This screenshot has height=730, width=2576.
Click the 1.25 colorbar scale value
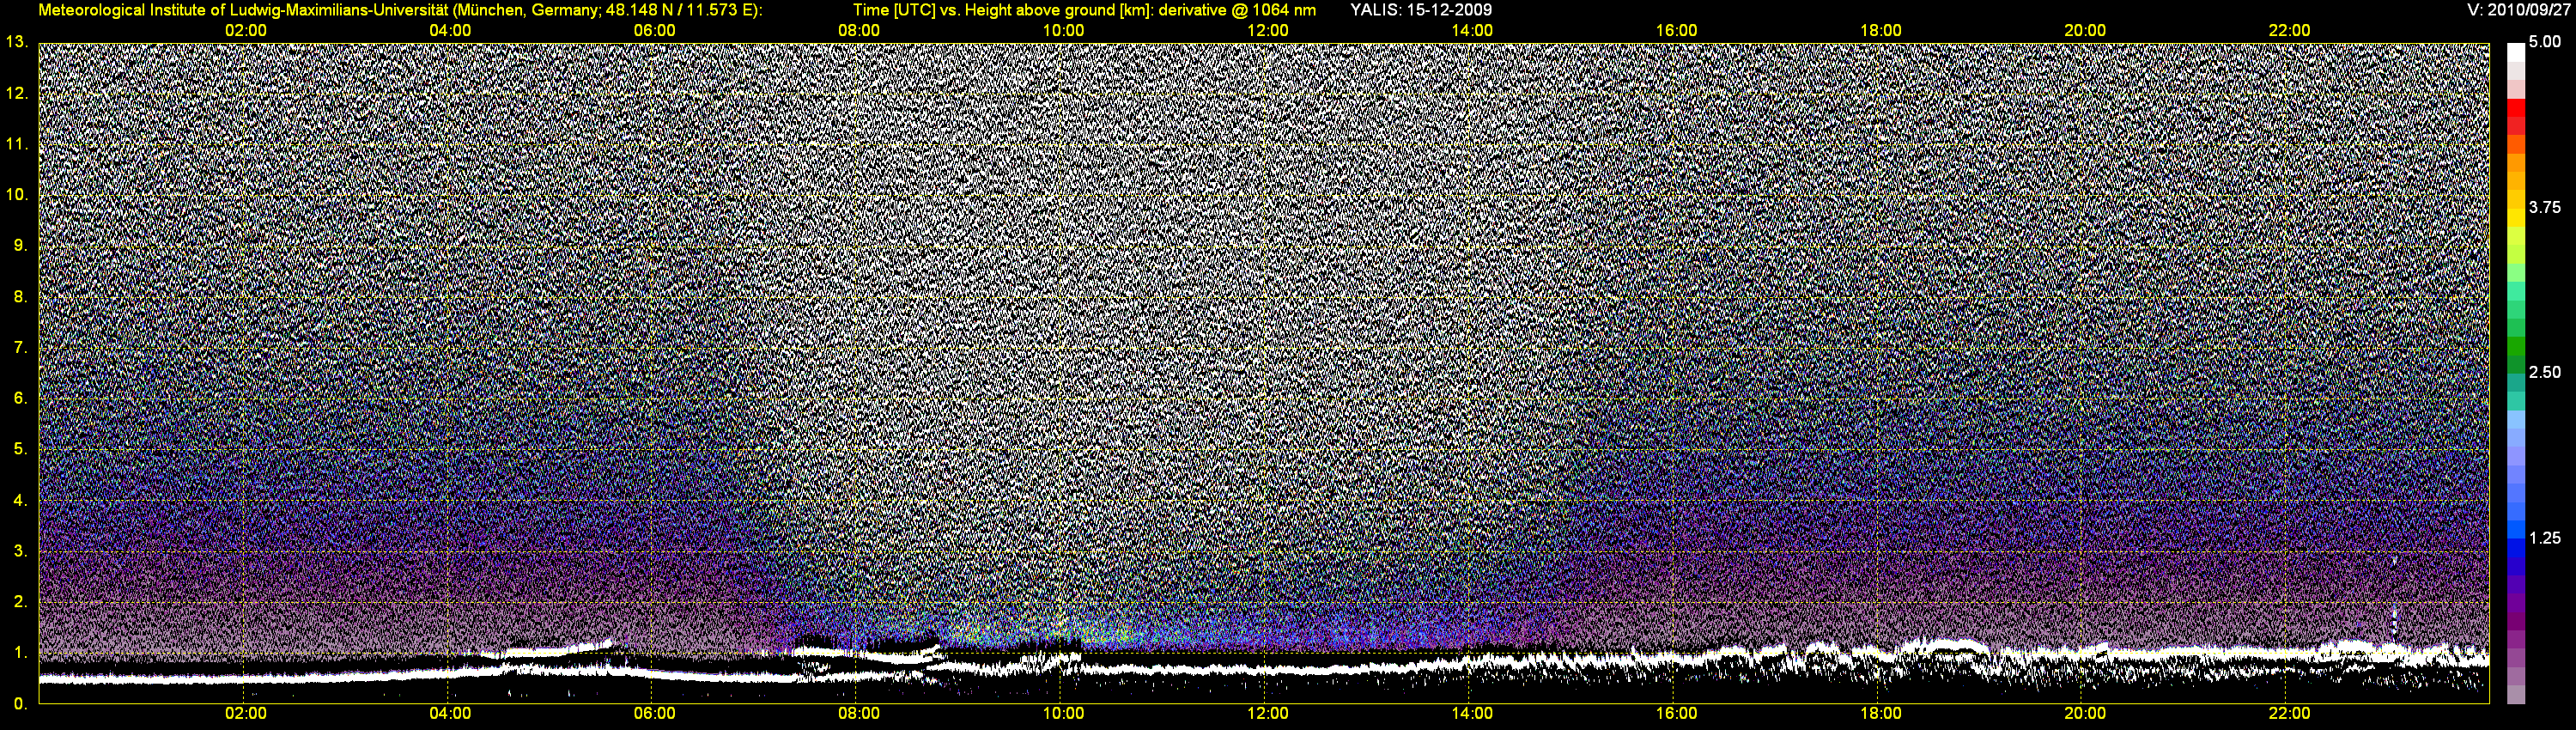coord(2544,538)
